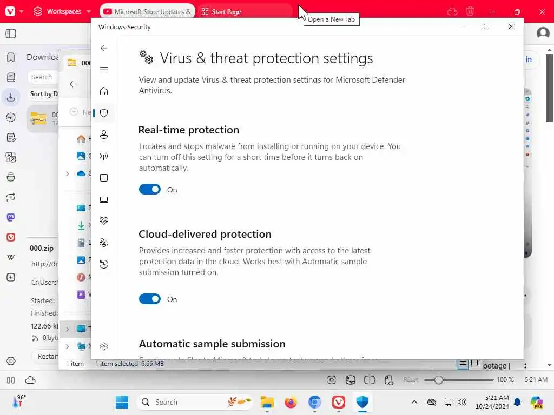Open notifications bell in taskbar
Viewport: 554px width, 415px height.
517,402
